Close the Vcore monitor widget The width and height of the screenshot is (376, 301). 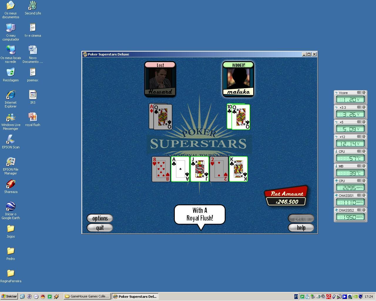(x=364, y=93)
